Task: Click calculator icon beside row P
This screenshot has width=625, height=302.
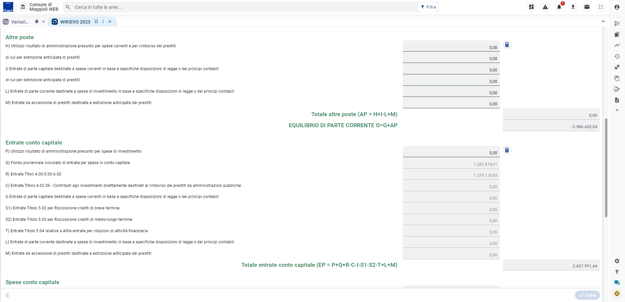Action: coord(507,150)
